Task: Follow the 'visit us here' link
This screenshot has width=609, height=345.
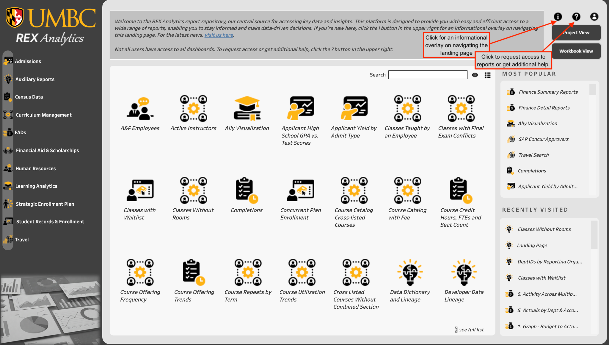Action: pos(219,35)
